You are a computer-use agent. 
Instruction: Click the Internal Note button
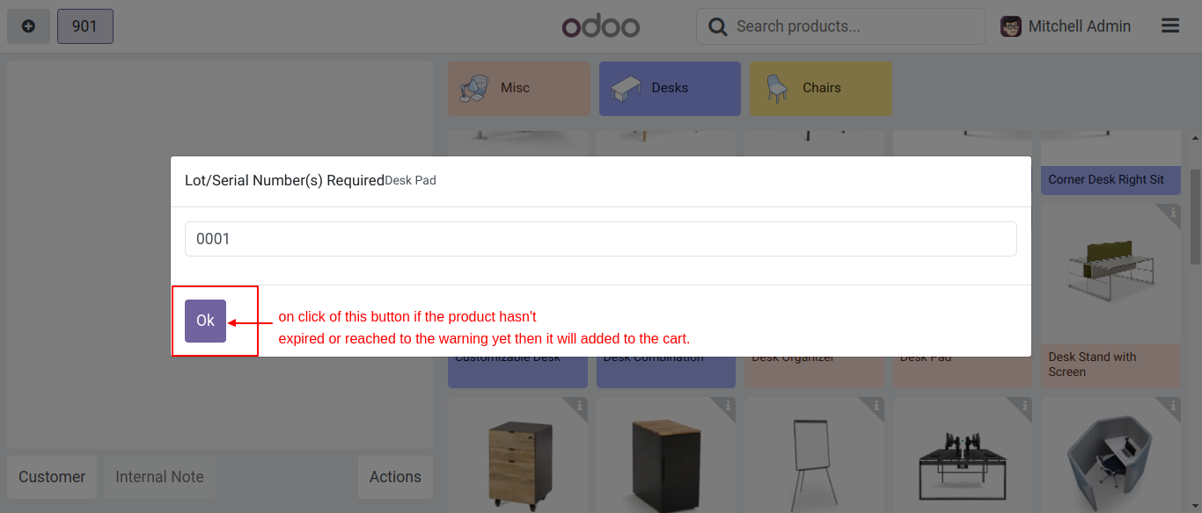[159, 477]
